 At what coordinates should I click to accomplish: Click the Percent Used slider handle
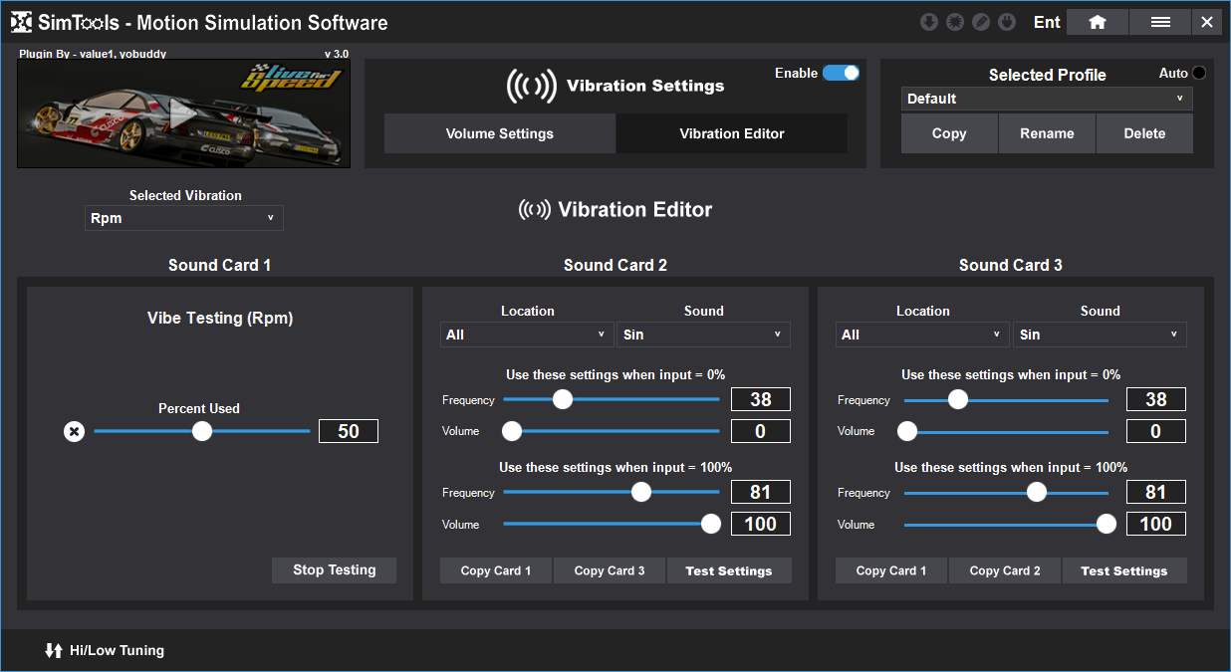202,431
